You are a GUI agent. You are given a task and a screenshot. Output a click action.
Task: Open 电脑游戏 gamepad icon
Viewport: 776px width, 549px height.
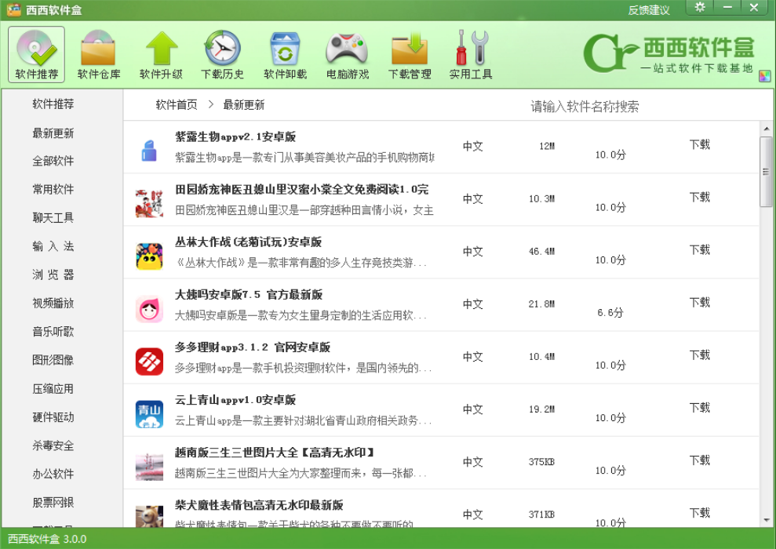(x=348, y=54)
